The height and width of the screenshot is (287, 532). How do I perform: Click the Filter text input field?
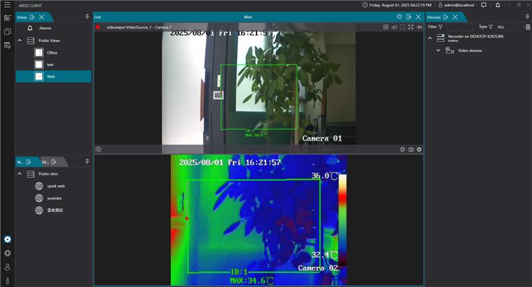(459, 27)
